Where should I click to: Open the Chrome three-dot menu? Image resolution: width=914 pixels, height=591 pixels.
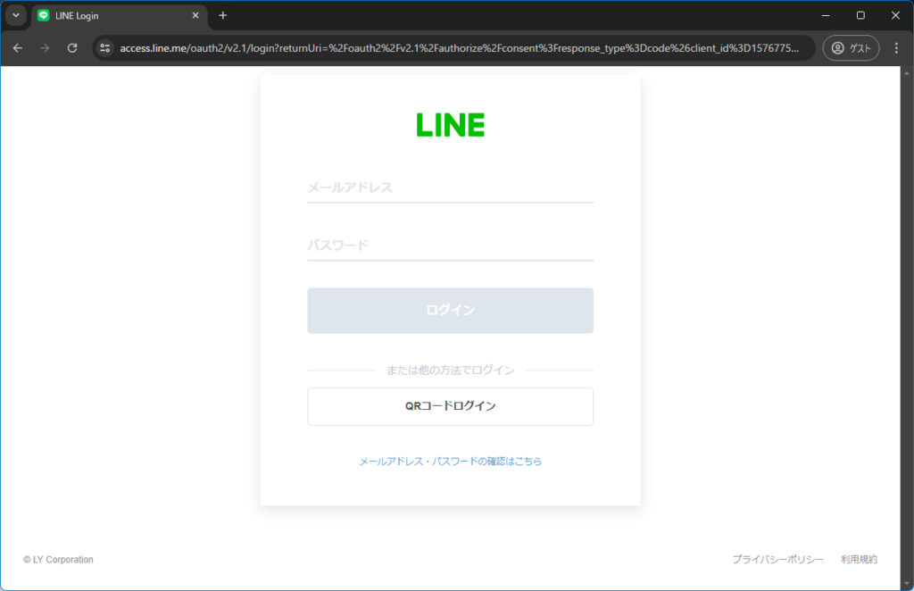pos(896,48)
